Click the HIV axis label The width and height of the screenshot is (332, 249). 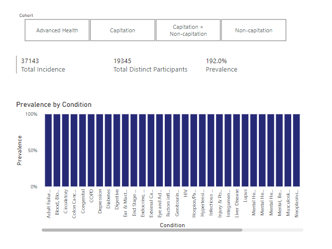click(x=185, y=193)
